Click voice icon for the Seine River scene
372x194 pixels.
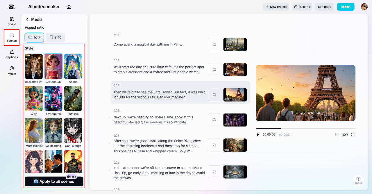215,145
